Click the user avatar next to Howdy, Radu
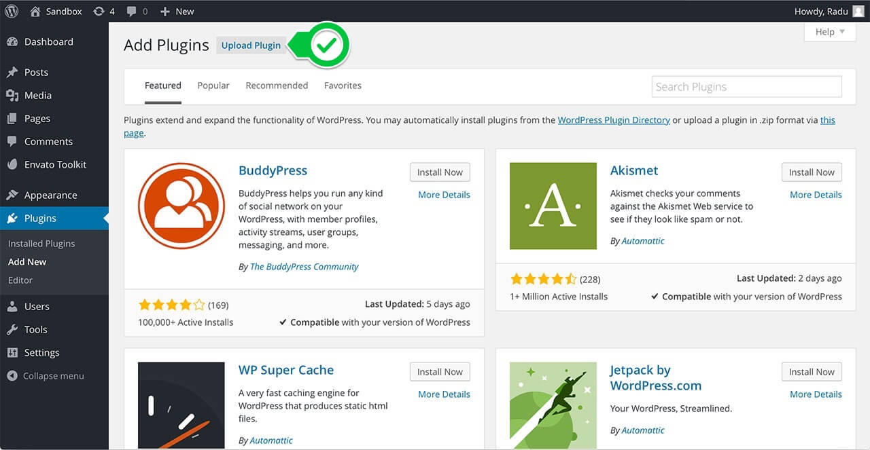Screen dimensions: 870x450 [858, 11]
